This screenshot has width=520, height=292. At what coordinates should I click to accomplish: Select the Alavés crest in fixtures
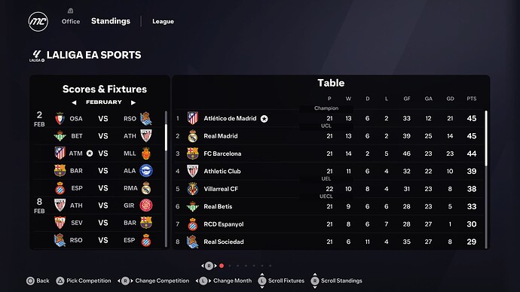tap(146, 171)
